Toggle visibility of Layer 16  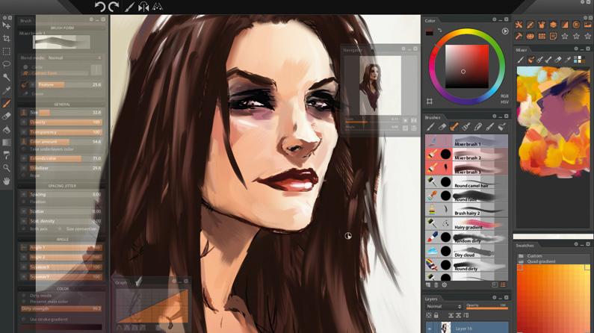(430, 329)
